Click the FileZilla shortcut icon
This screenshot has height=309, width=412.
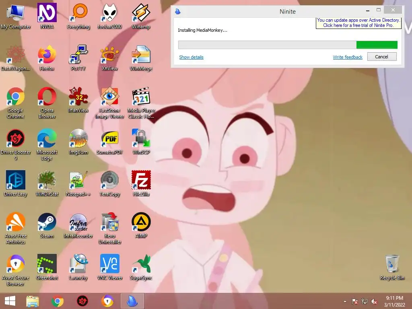coord(141,183)
